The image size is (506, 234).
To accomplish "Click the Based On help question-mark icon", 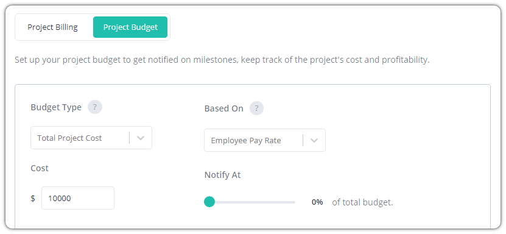I will [x=256, y=108].
